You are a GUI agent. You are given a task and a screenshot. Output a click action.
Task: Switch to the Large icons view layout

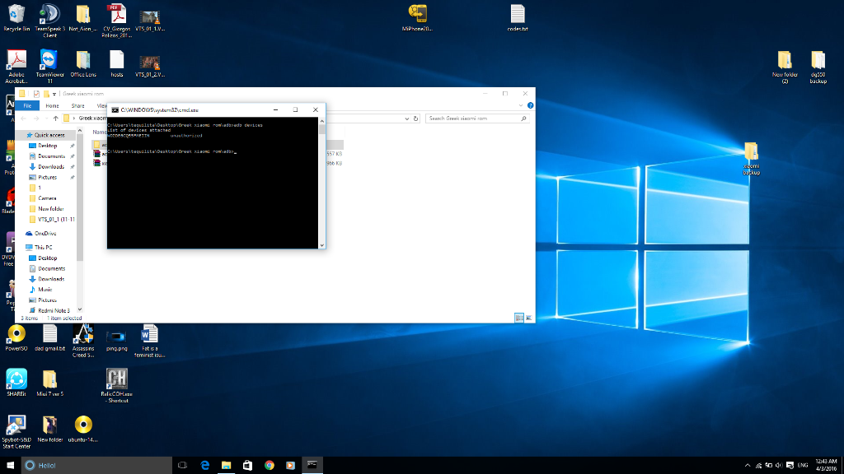[527, 318]
